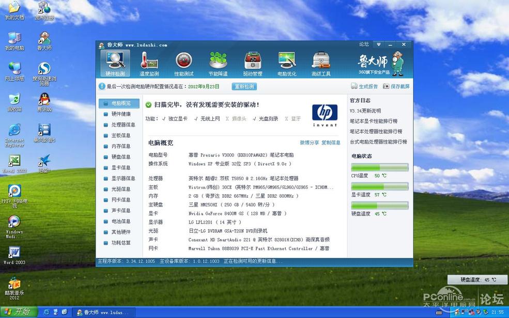Click the Nvidia GeForce 8400M GS text

click(x=238, y=213)
